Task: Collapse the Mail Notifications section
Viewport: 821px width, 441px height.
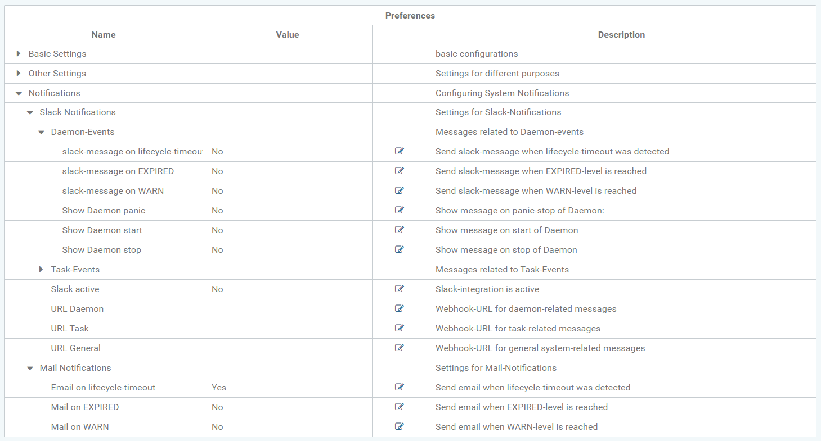Action: [x=30, y=368]
